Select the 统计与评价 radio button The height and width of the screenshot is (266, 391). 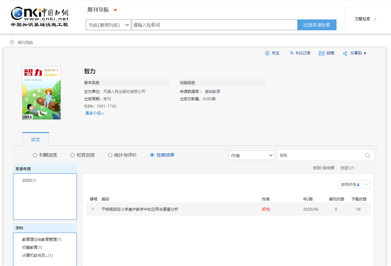[110, 155]
